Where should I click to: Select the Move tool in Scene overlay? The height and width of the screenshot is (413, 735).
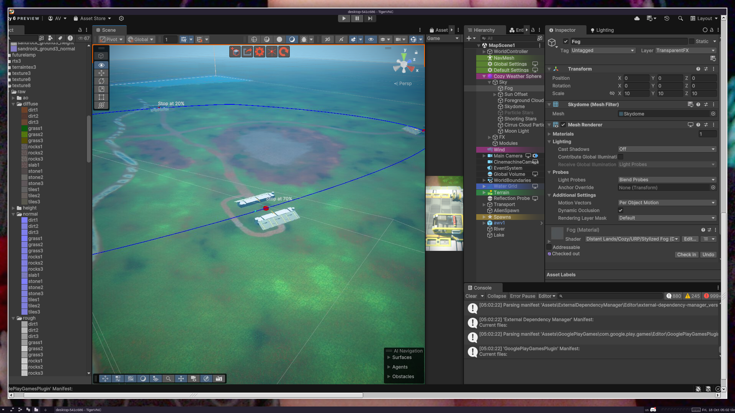101,73
